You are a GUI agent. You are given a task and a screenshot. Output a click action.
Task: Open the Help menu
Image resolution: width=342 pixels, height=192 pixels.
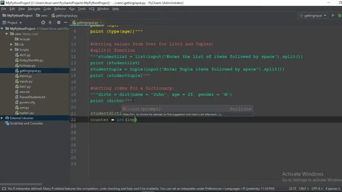115,9
